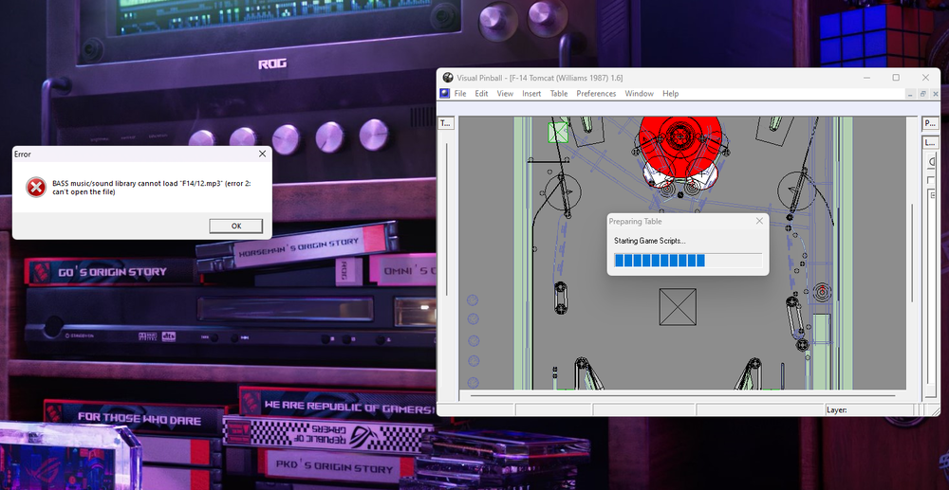
Task: Open the collapsed "P..." properties panel tab
Action: coord(930,123)
